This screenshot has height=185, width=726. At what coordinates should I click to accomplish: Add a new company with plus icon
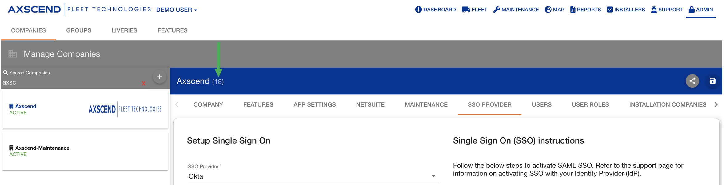click(x=159, y=77)
